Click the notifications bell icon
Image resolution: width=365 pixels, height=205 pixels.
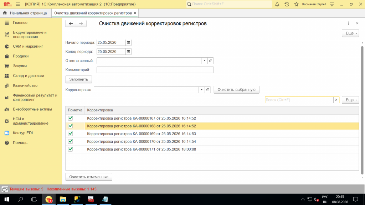click(277, 4)
